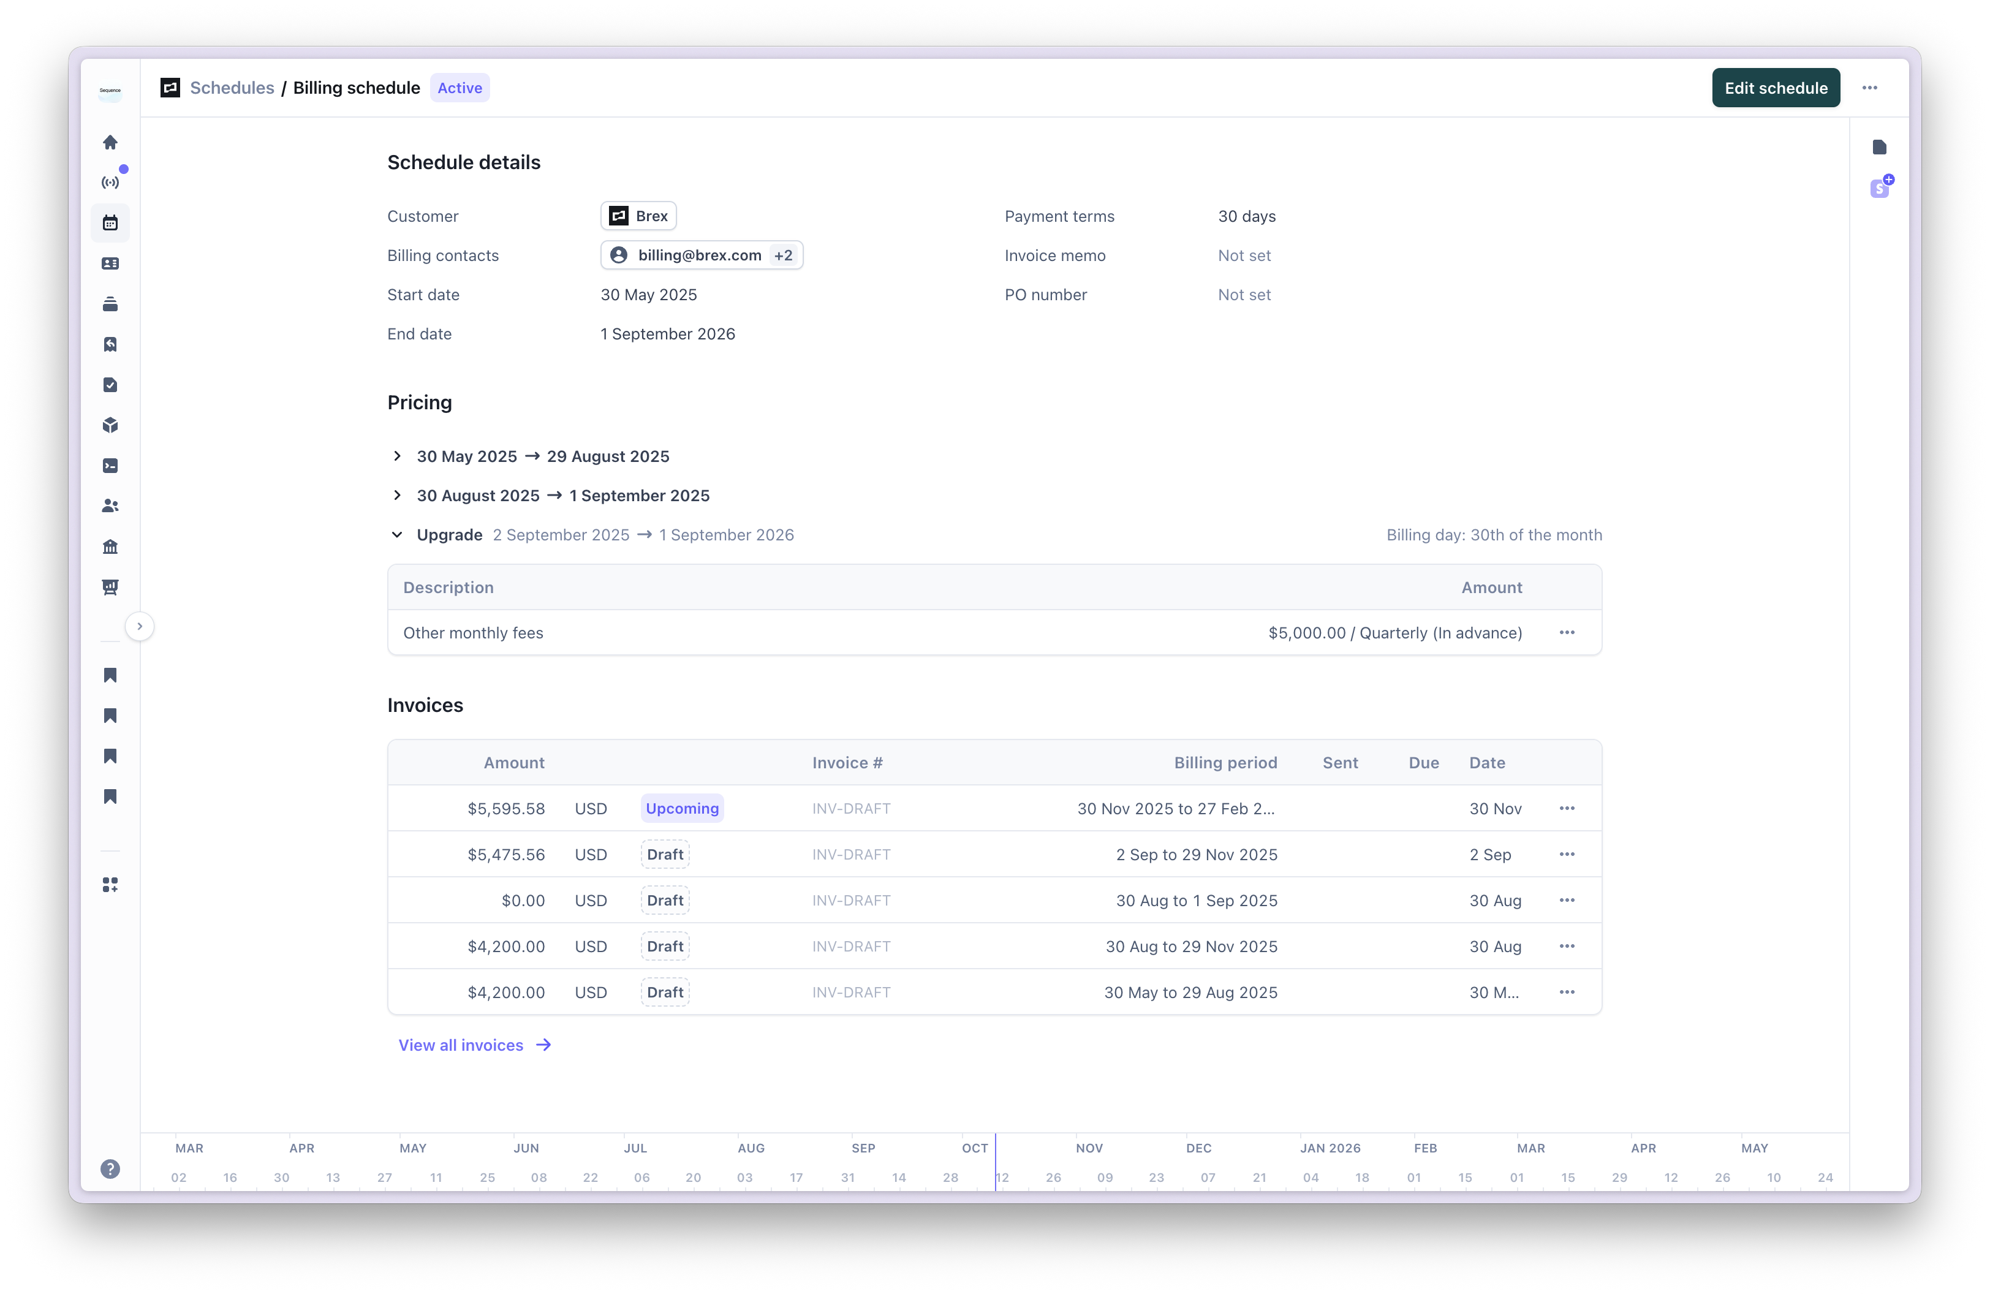Click the Brex customer chip
This screenshot has height=1294, width=1990.
(638, 216)
